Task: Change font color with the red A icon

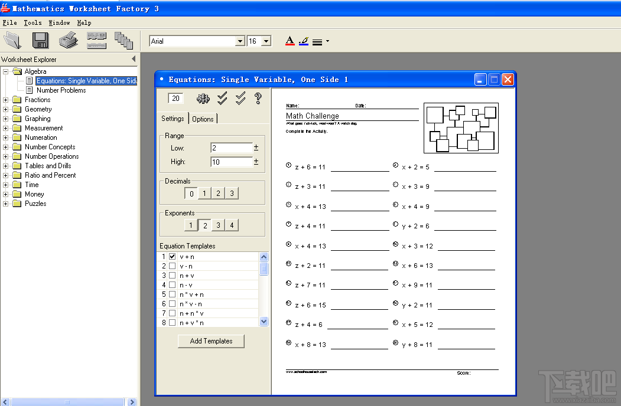Action: point(290,41)
